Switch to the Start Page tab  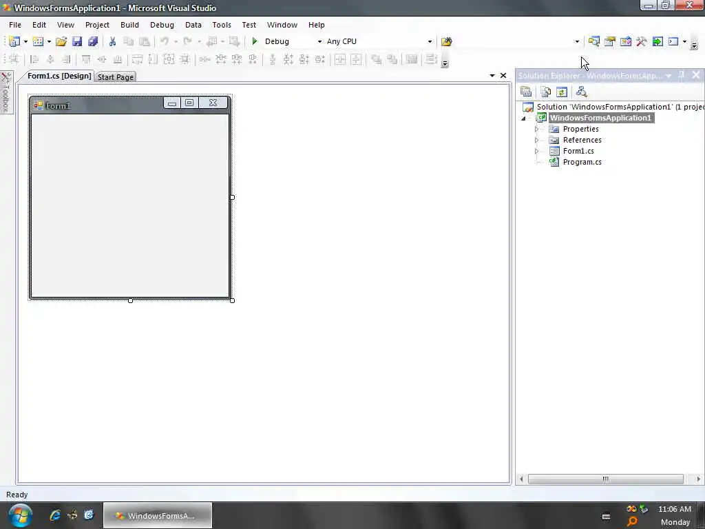coord(116,77)
